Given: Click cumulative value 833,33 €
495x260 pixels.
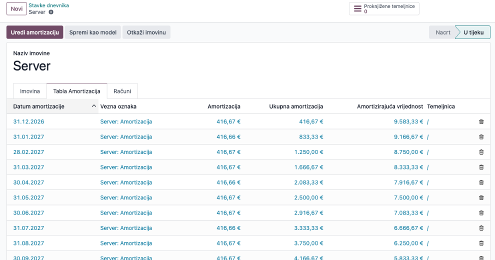Looking at the screenshot, I should [311, 136].
